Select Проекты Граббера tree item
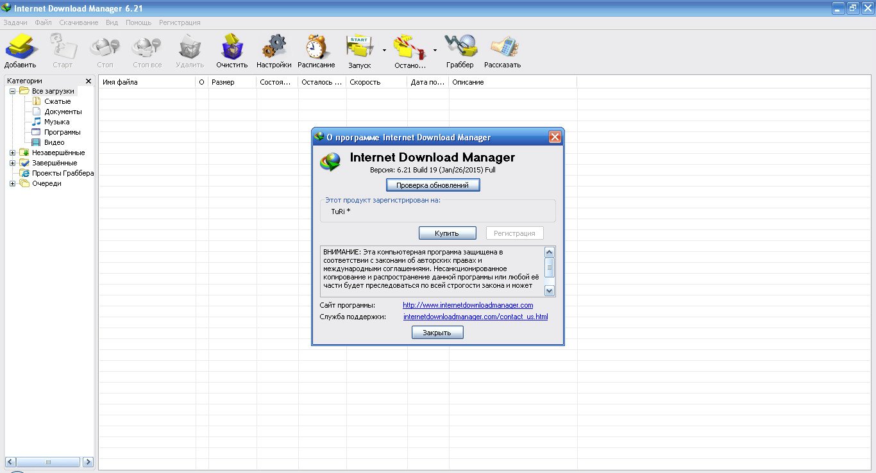Viewport: 876px width, 473px height. (63, 173)
